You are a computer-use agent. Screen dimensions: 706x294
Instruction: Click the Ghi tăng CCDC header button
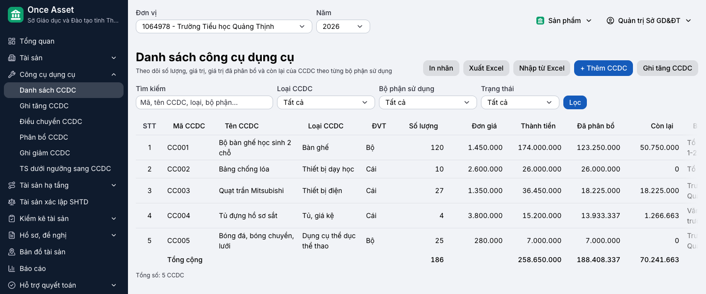click(x=667, y=68)
